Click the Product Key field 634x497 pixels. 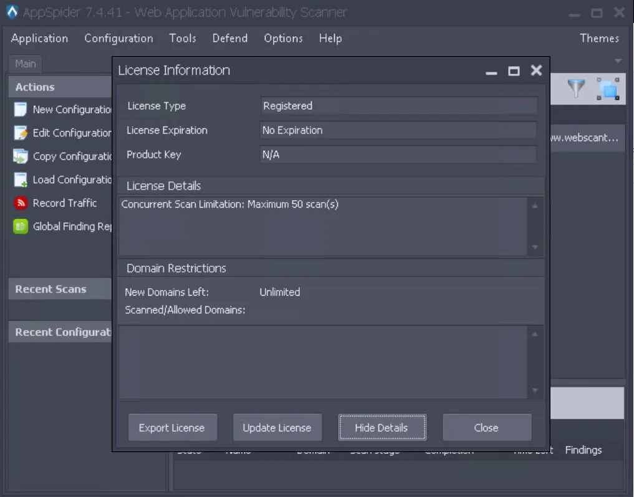point(398,155)
